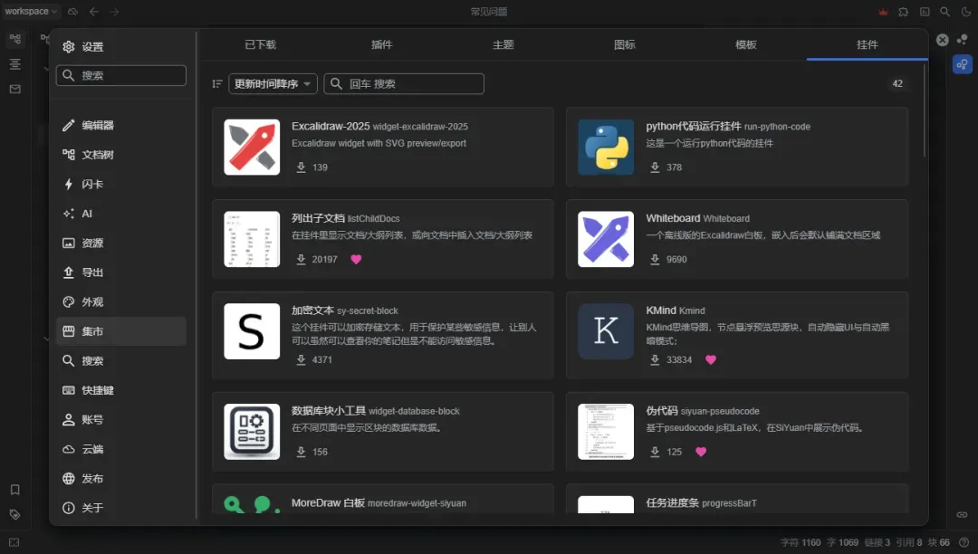The image size is (978, 554).
Task: Open the 文档树 settings section
Action: click(x=121, y=155)
